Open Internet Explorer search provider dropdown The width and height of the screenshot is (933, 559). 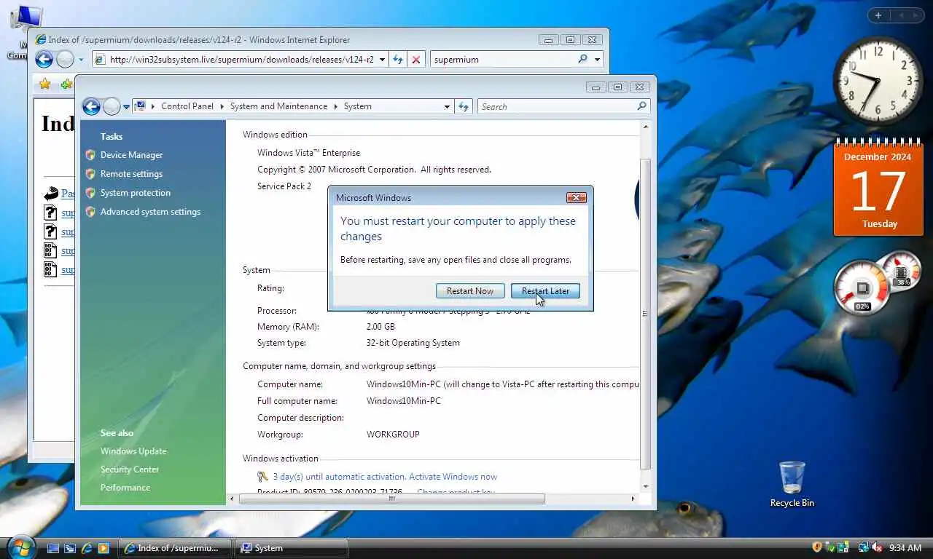[597, 60]
